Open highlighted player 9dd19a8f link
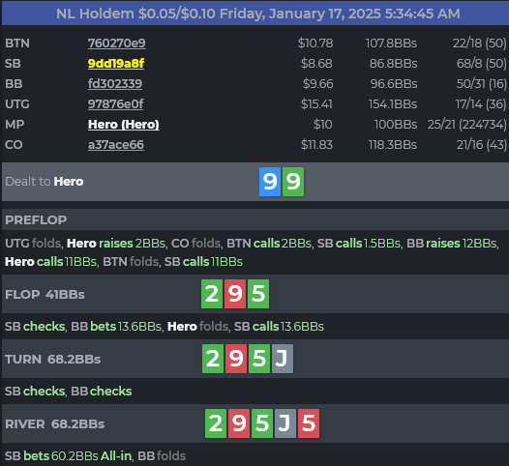Screen dimensions: 509x466 point(116,64)
